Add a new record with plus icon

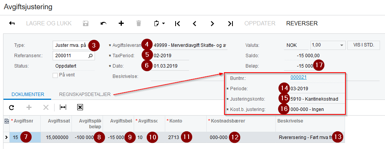(x=121, y=23)
